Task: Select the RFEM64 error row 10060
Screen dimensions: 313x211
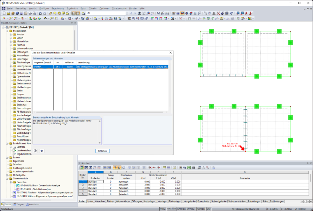Action: pyautogui.click(x=100, y=67)
